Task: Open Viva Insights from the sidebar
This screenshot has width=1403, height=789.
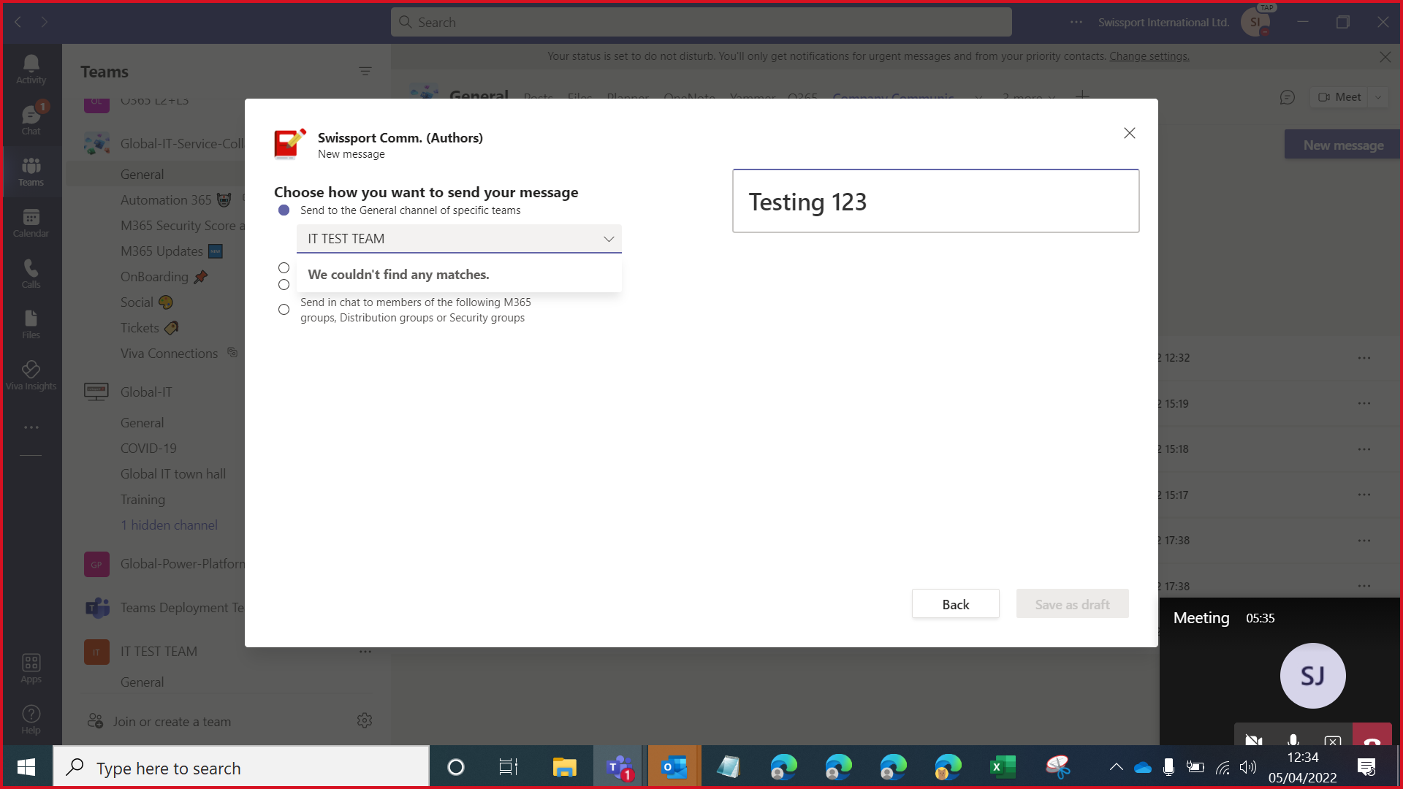Action: 31,375
